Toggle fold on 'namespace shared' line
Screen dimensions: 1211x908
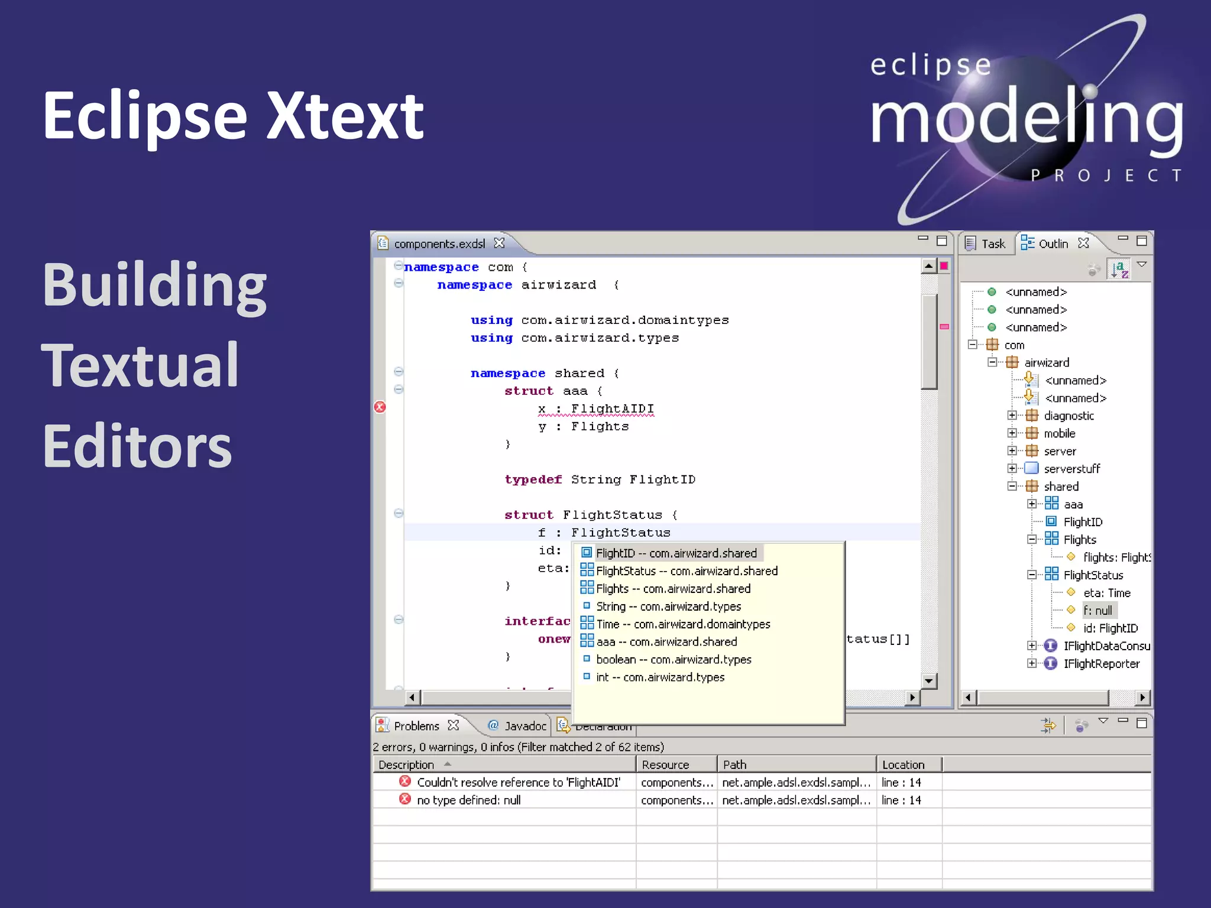[399, 372]
